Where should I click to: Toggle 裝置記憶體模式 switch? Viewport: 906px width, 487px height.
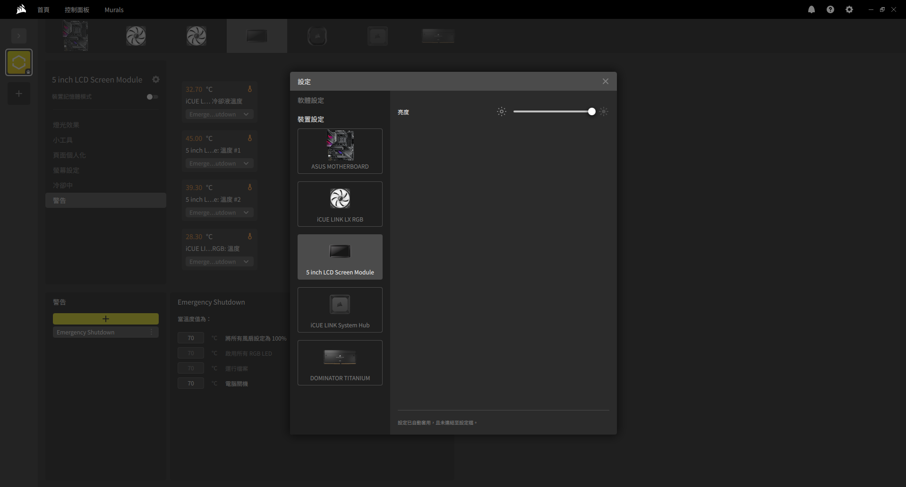pos(152,97)
